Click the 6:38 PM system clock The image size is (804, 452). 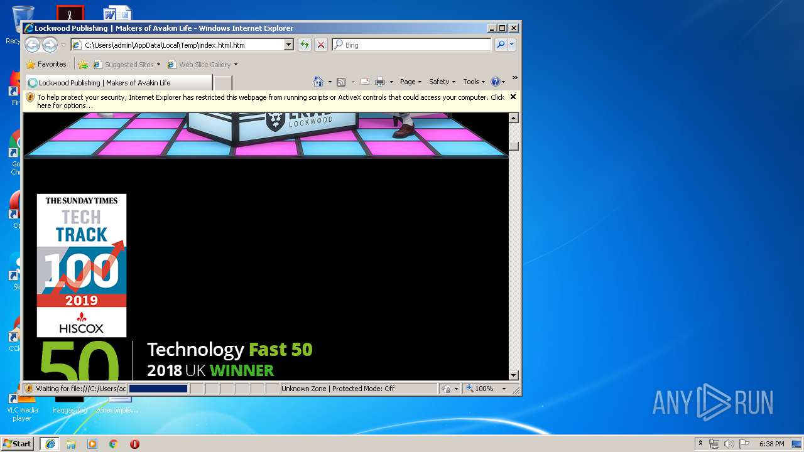tap(771, 444)
